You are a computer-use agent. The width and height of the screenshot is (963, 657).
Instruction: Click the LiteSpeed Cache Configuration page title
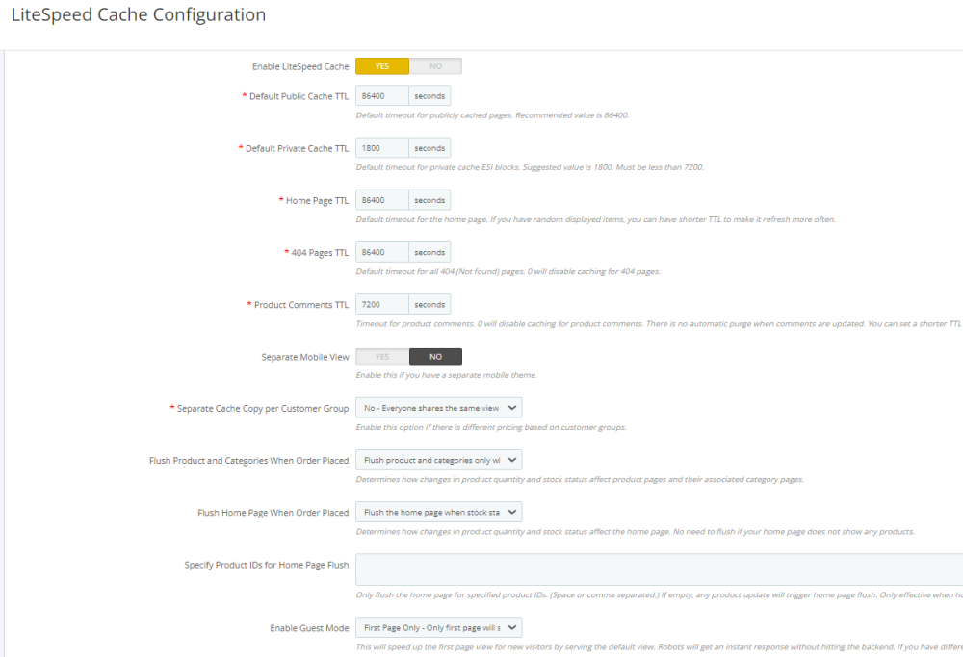click(x=138, y=15)
